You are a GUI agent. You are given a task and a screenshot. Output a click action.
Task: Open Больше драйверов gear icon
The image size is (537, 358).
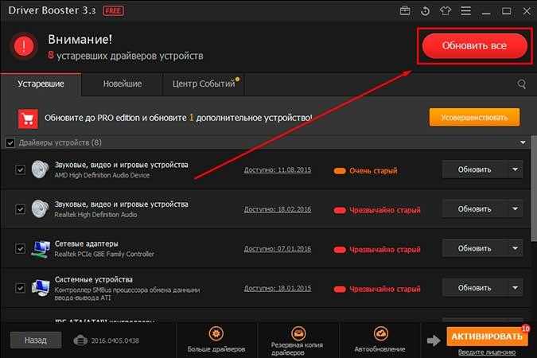[216, 333]
